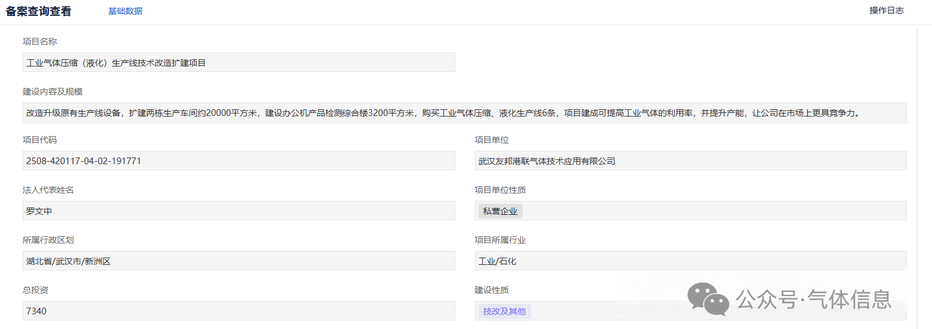Click the 项目单位性质 label text
Screen dimensions: 932x329
point(500,190)
